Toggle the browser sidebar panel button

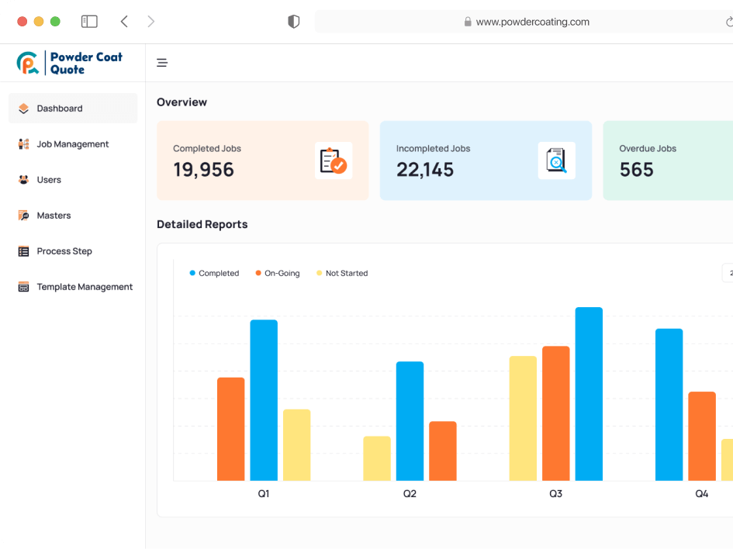point(89,22)
